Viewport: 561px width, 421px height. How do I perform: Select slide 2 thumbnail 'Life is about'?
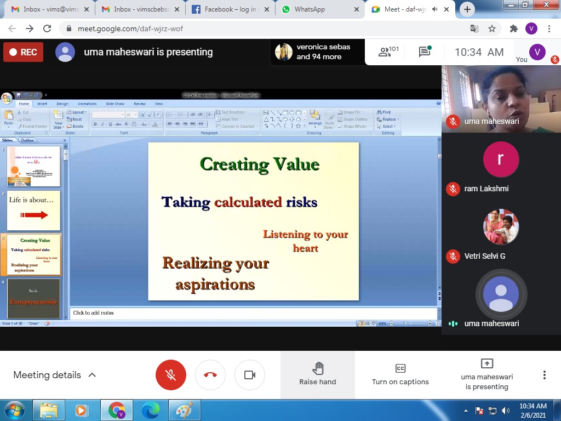(x=33, y=210)
